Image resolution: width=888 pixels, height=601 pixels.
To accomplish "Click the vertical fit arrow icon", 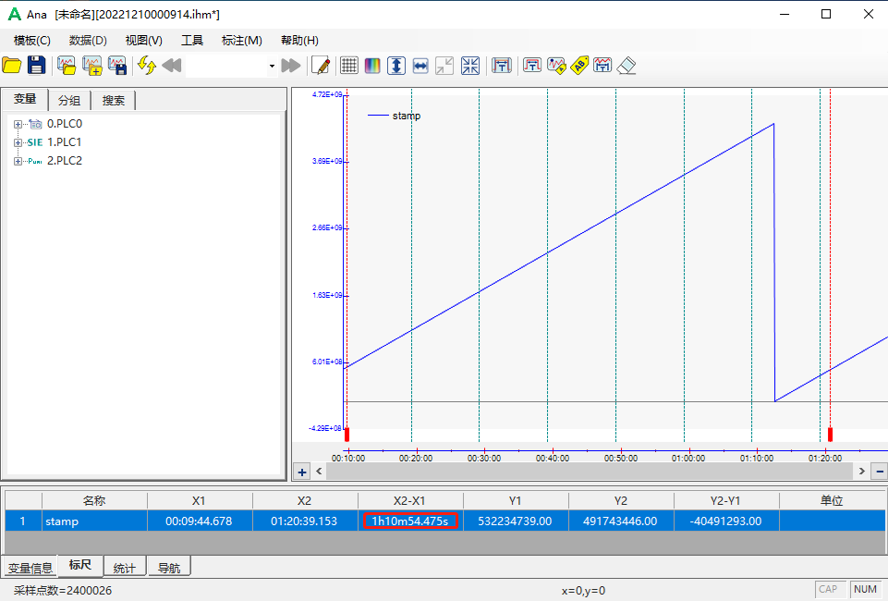I will (x=396, y=66).
